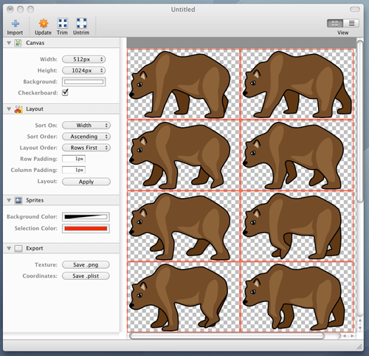Open the canvas Height dropdown
Screen dimensions: 369x356
tap(83, 71)
